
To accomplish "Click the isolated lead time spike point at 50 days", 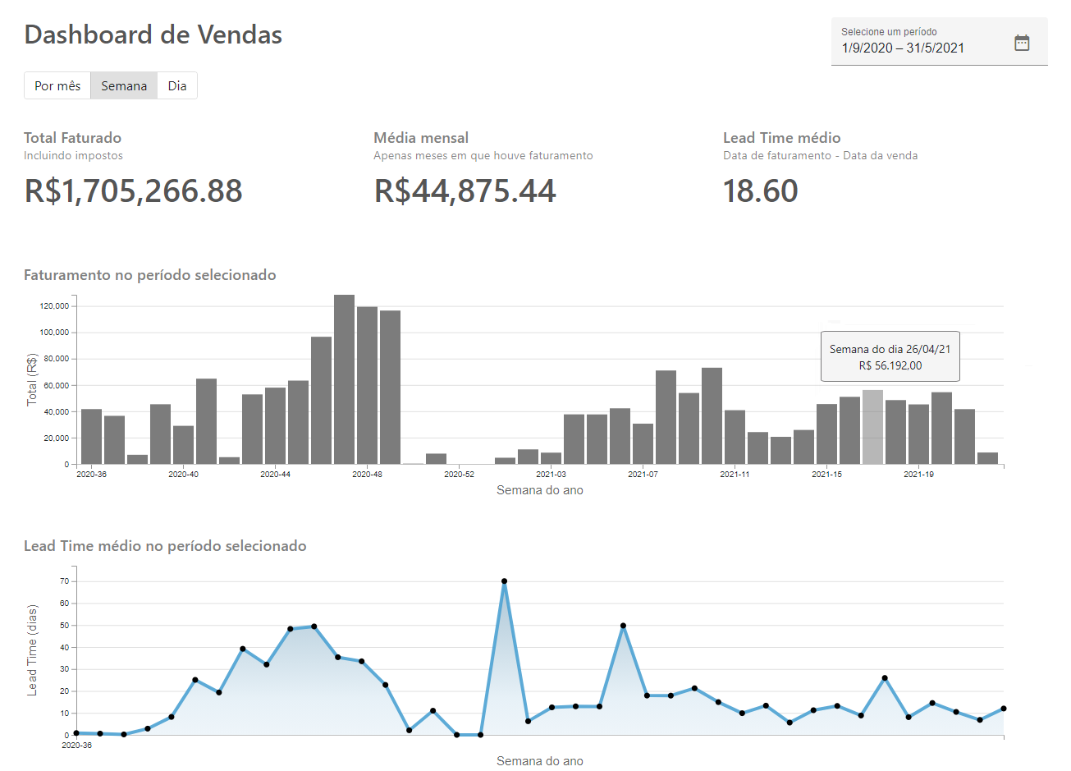I will click(623, 626).
